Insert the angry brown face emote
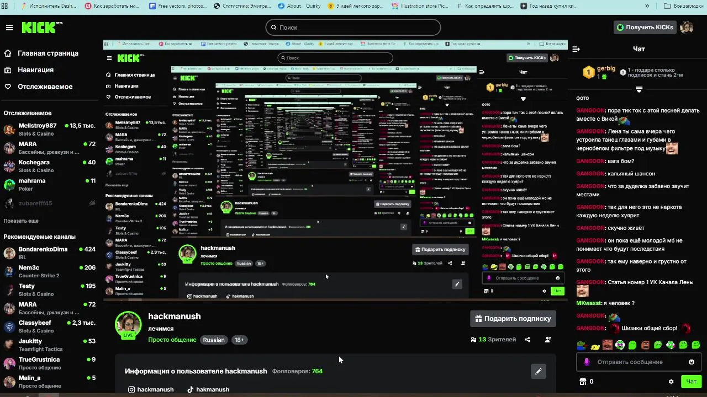 tap(645, 345)
